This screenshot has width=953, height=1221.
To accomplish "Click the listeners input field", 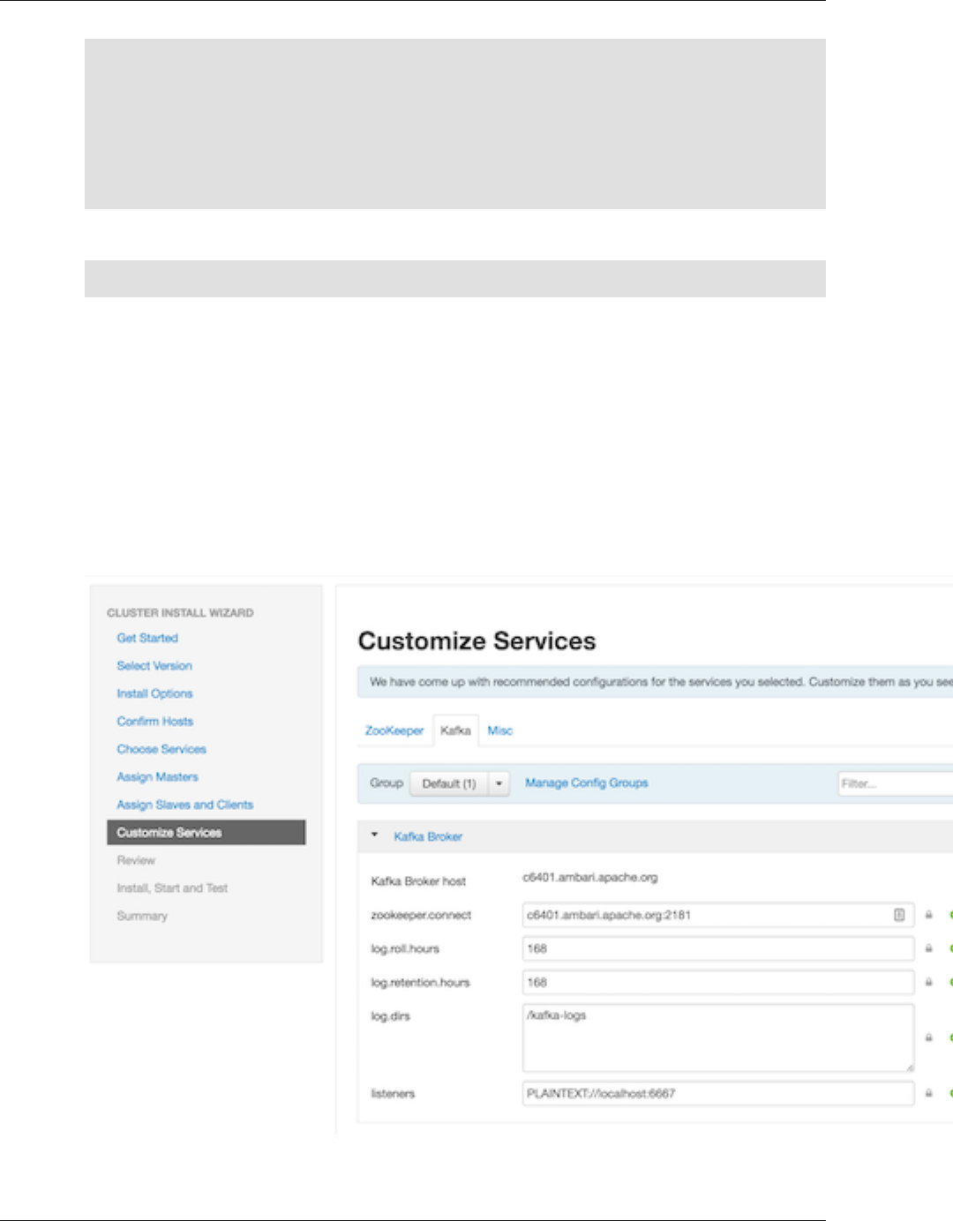I will [x=718, y=1093].
